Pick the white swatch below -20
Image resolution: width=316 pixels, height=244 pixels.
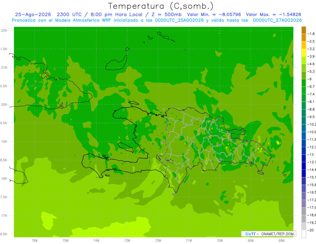[x=304, y=234]
